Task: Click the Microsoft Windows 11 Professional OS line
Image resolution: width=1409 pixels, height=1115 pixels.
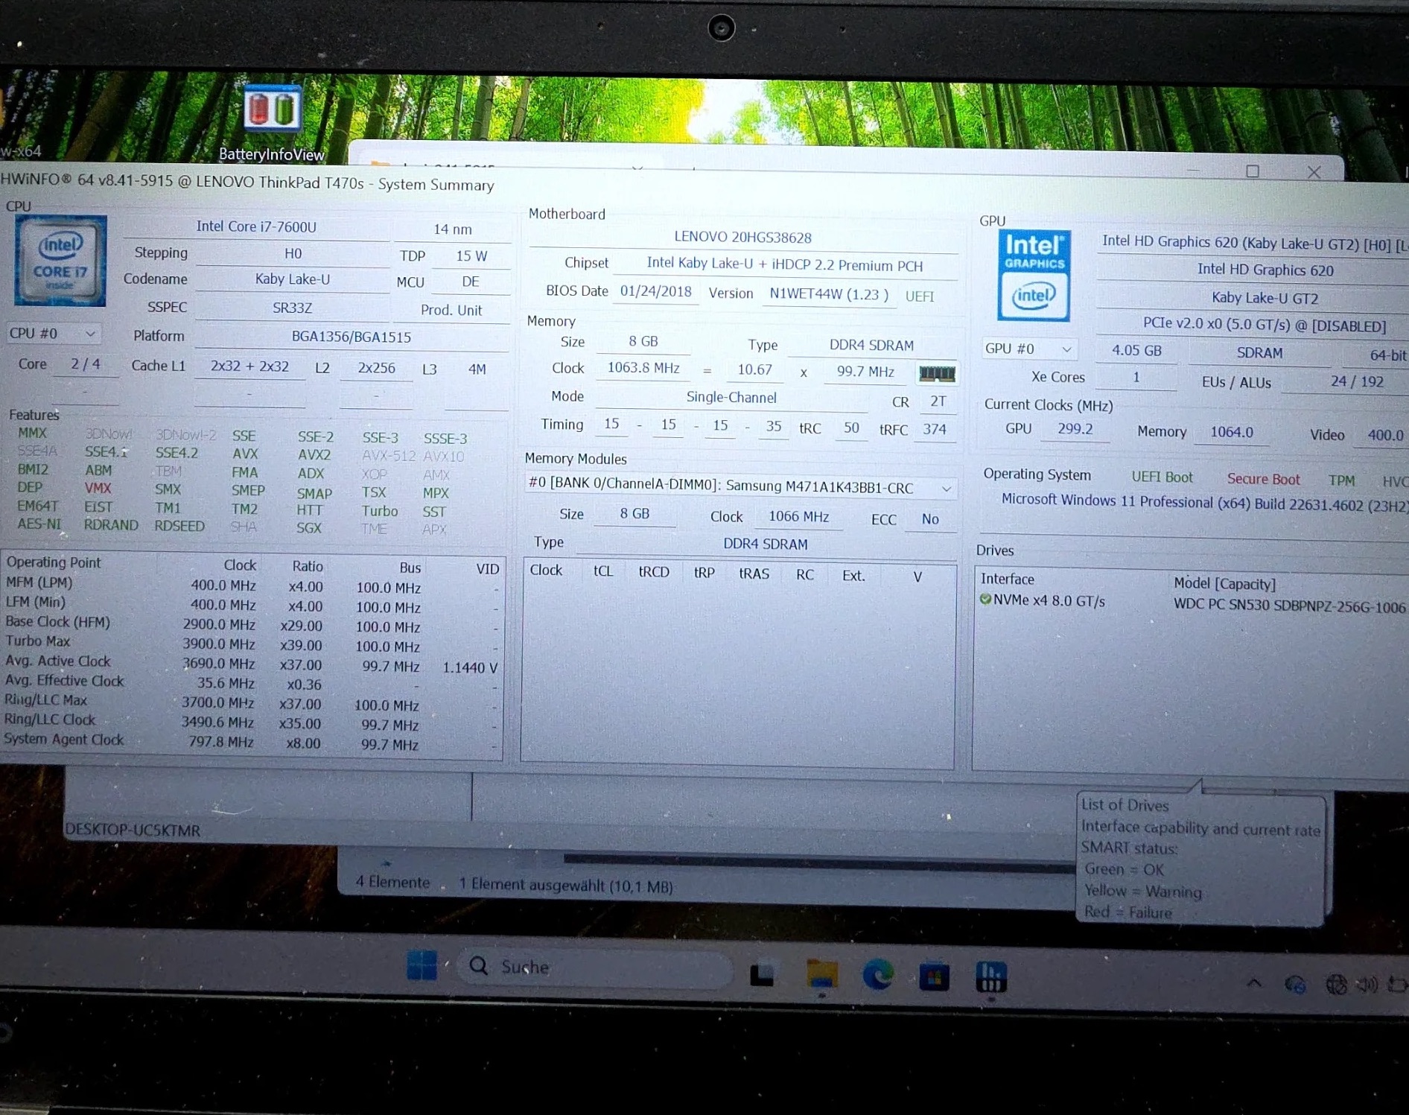Action: [x=1205, y=502]
